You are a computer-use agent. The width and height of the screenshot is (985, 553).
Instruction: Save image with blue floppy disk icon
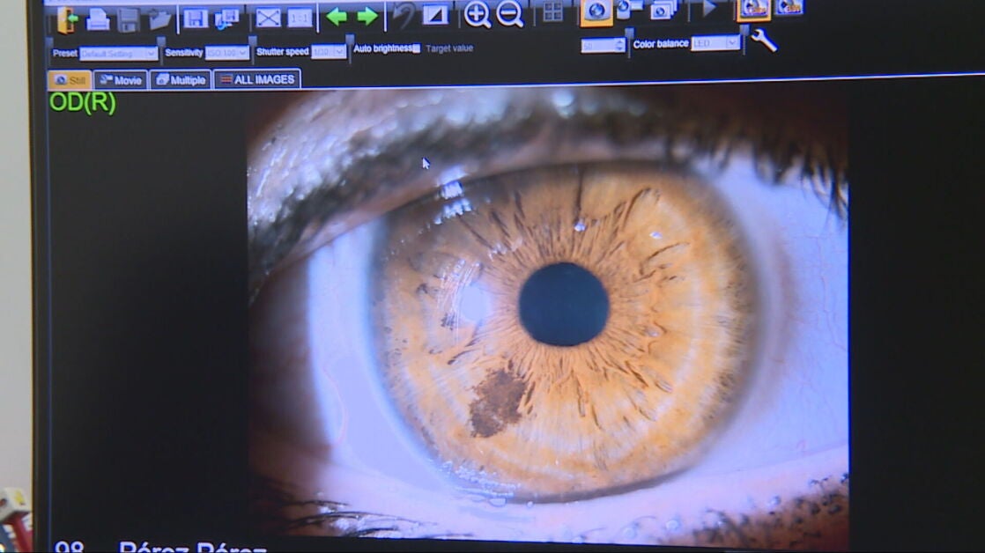[x=195, y=18]
